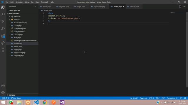Image resolution: width=188 pixels, height=105 pixels.
Task: Open Explorer Views and More Actions ellipsis
Action: [35, 6]
